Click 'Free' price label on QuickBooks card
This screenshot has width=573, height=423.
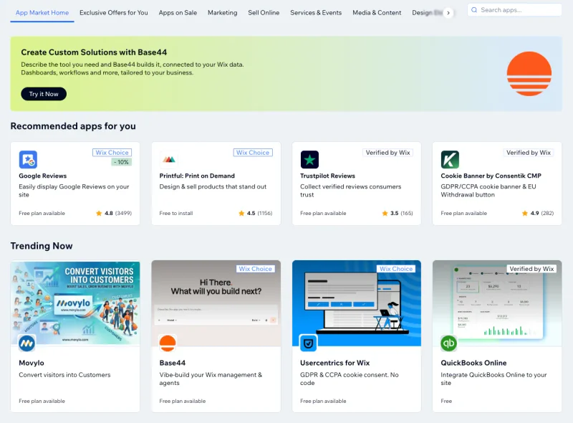point(446,401)
